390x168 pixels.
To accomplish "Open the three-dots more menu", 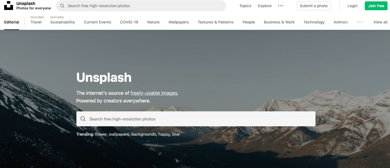I will 281,6.
